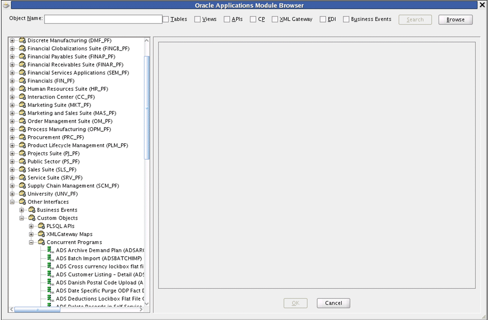The height and width of the screenshot is (320, 488).
Task: Enable the Views checkbox
Action: [x=197, y=19]
